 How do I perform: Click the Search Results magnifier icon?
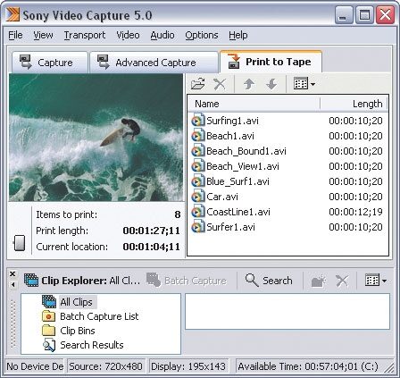[49, 345]
